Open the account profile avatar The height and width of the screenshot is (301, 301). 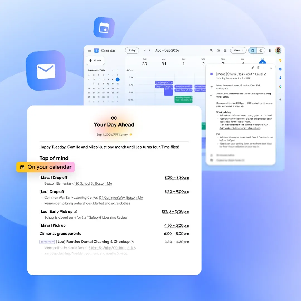(278, 50)
